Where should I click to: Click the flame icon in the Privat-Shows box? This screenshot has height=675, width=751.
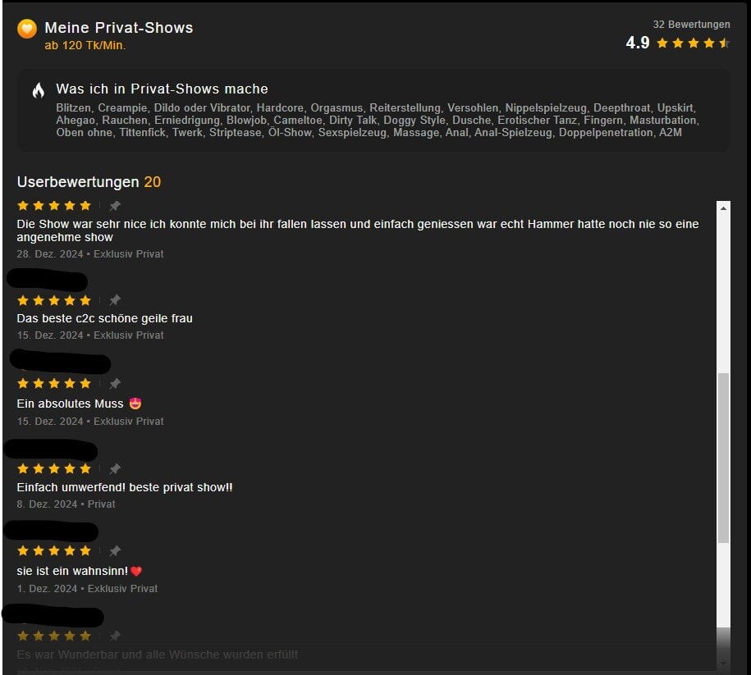coord(39,90)
